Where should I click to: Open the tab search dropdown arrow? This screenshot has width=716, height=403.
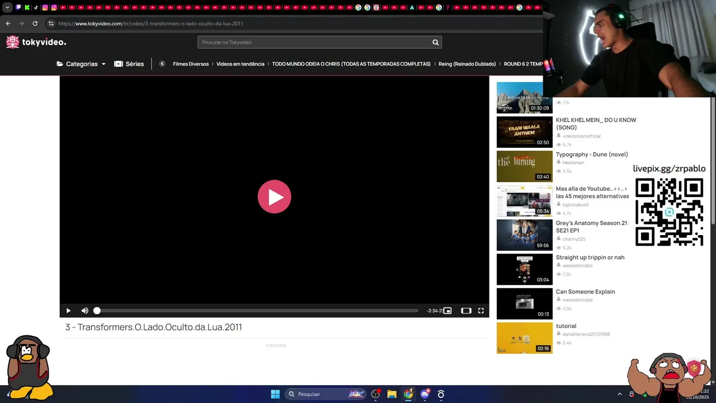pyautogui.click(x=7, y=7)
